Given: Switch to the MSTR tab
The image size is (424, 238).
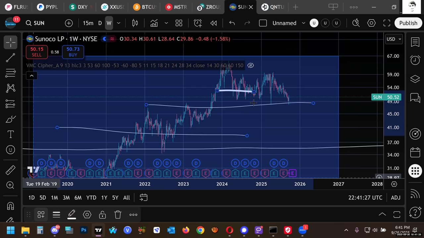Looking at the screenshot, I should tap(177, 7).
